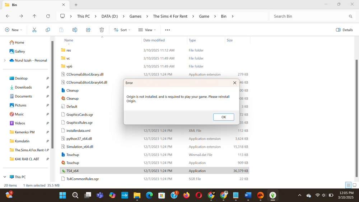Click the navigation pane scrollbar
Image resolution: width=359 pixels, height=202 pixels.
pyautogui.click(x=52, y=95)
